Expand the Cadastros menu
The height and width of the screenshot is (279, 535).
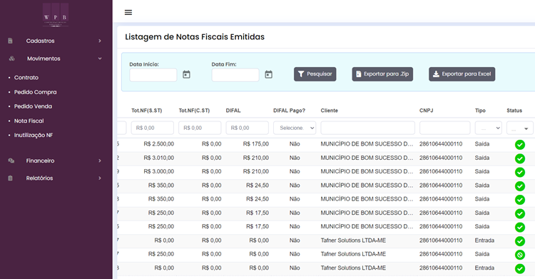pos(100,41)
